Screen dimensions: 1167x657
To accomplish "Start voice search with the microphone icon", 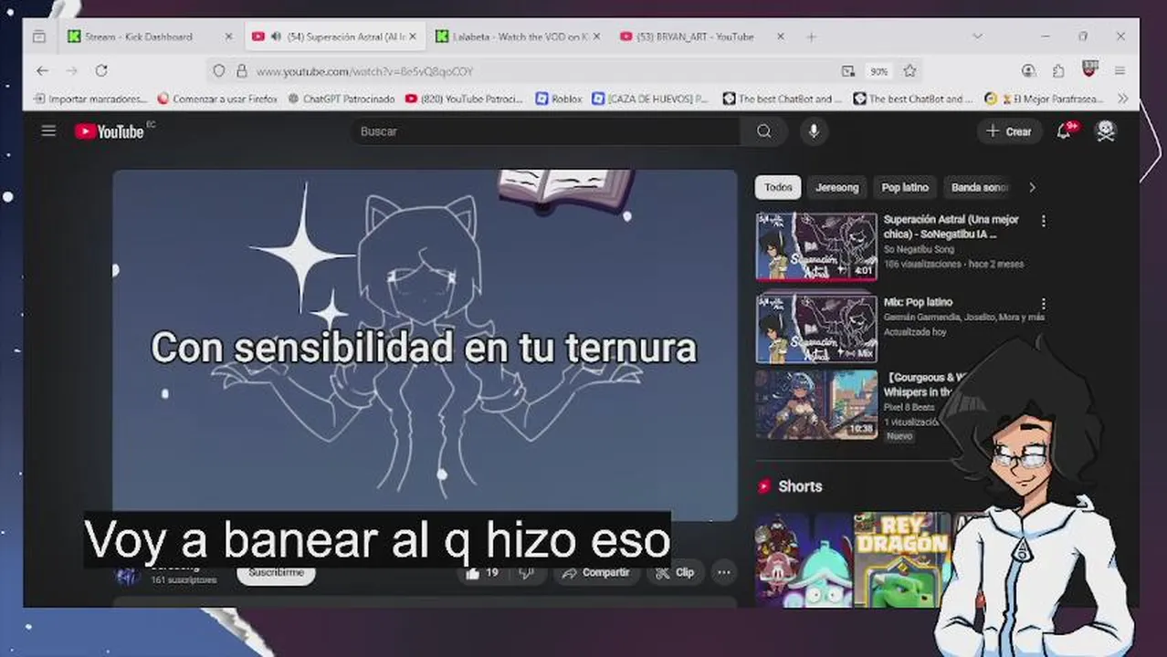I will (x=814, y=131).
